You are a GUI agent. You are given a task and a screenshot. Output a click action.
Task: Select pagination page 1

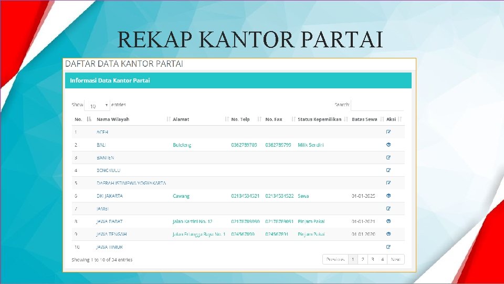click(x=353, y=259)
